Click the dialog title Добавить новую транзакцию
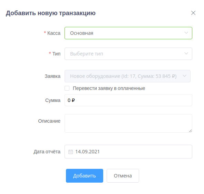The width and height of the screenshot is (204, 194). click(x=51, y=13)
